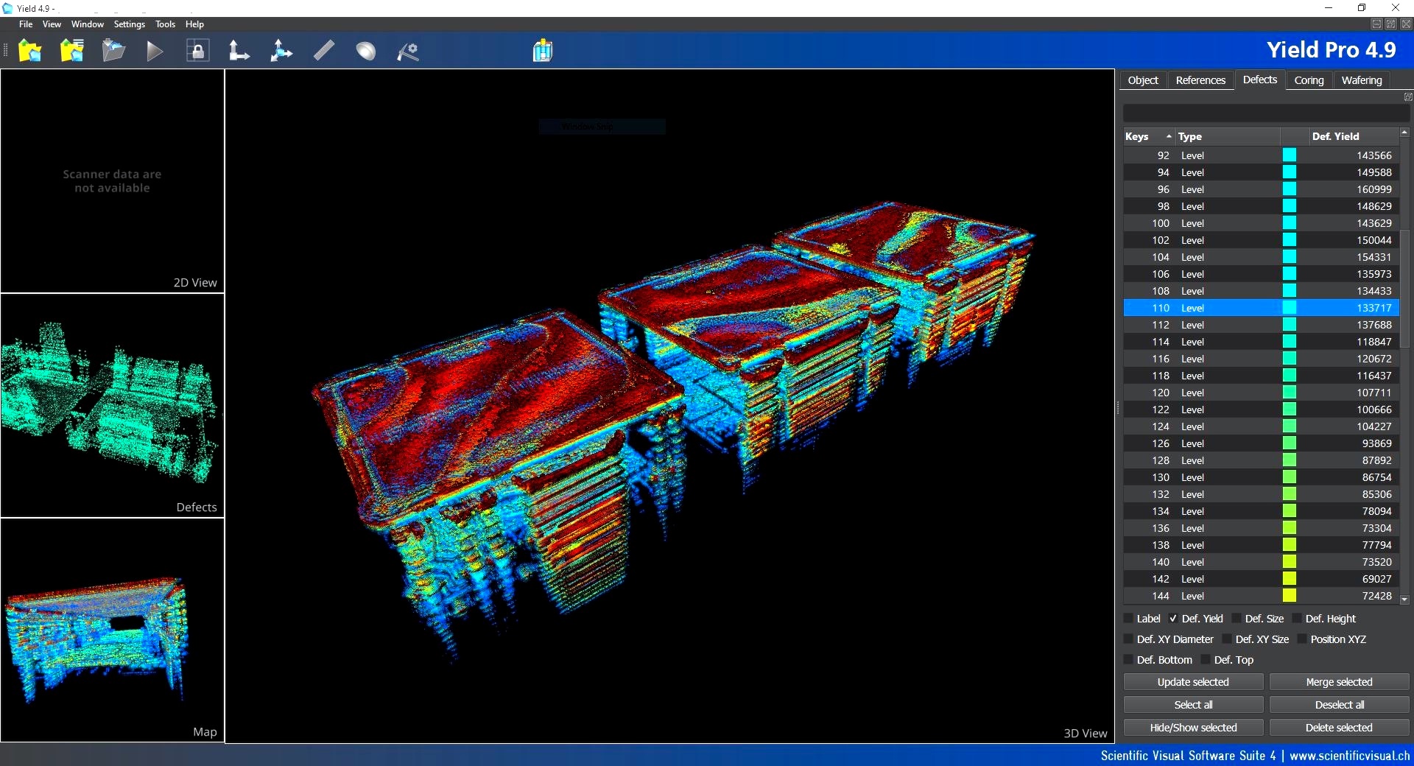Click the blue cylinders box toolbar icon
This screenshot has height=766, width=1414.
(x=543, y=51)
